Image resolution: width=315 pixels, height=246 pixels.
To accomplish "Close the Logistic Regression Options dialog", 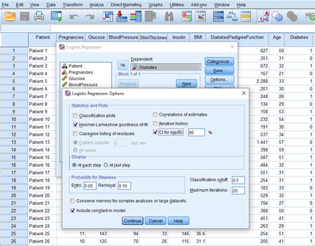I will (244, 93).
